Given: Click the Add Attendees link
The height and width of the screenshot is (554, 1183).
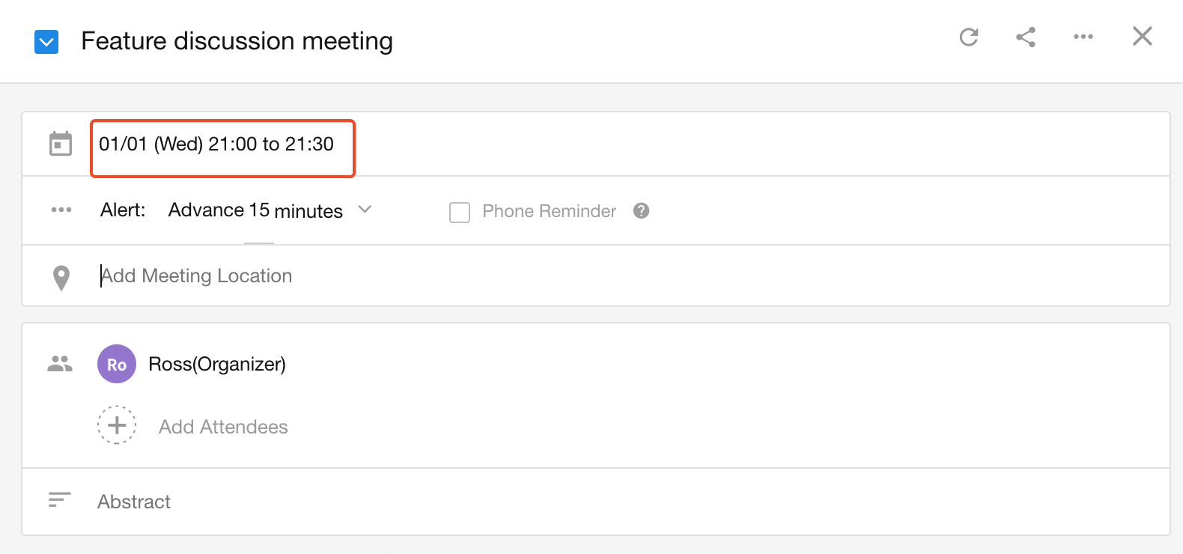Looking at the screenshot, I should tap(223, 427).
